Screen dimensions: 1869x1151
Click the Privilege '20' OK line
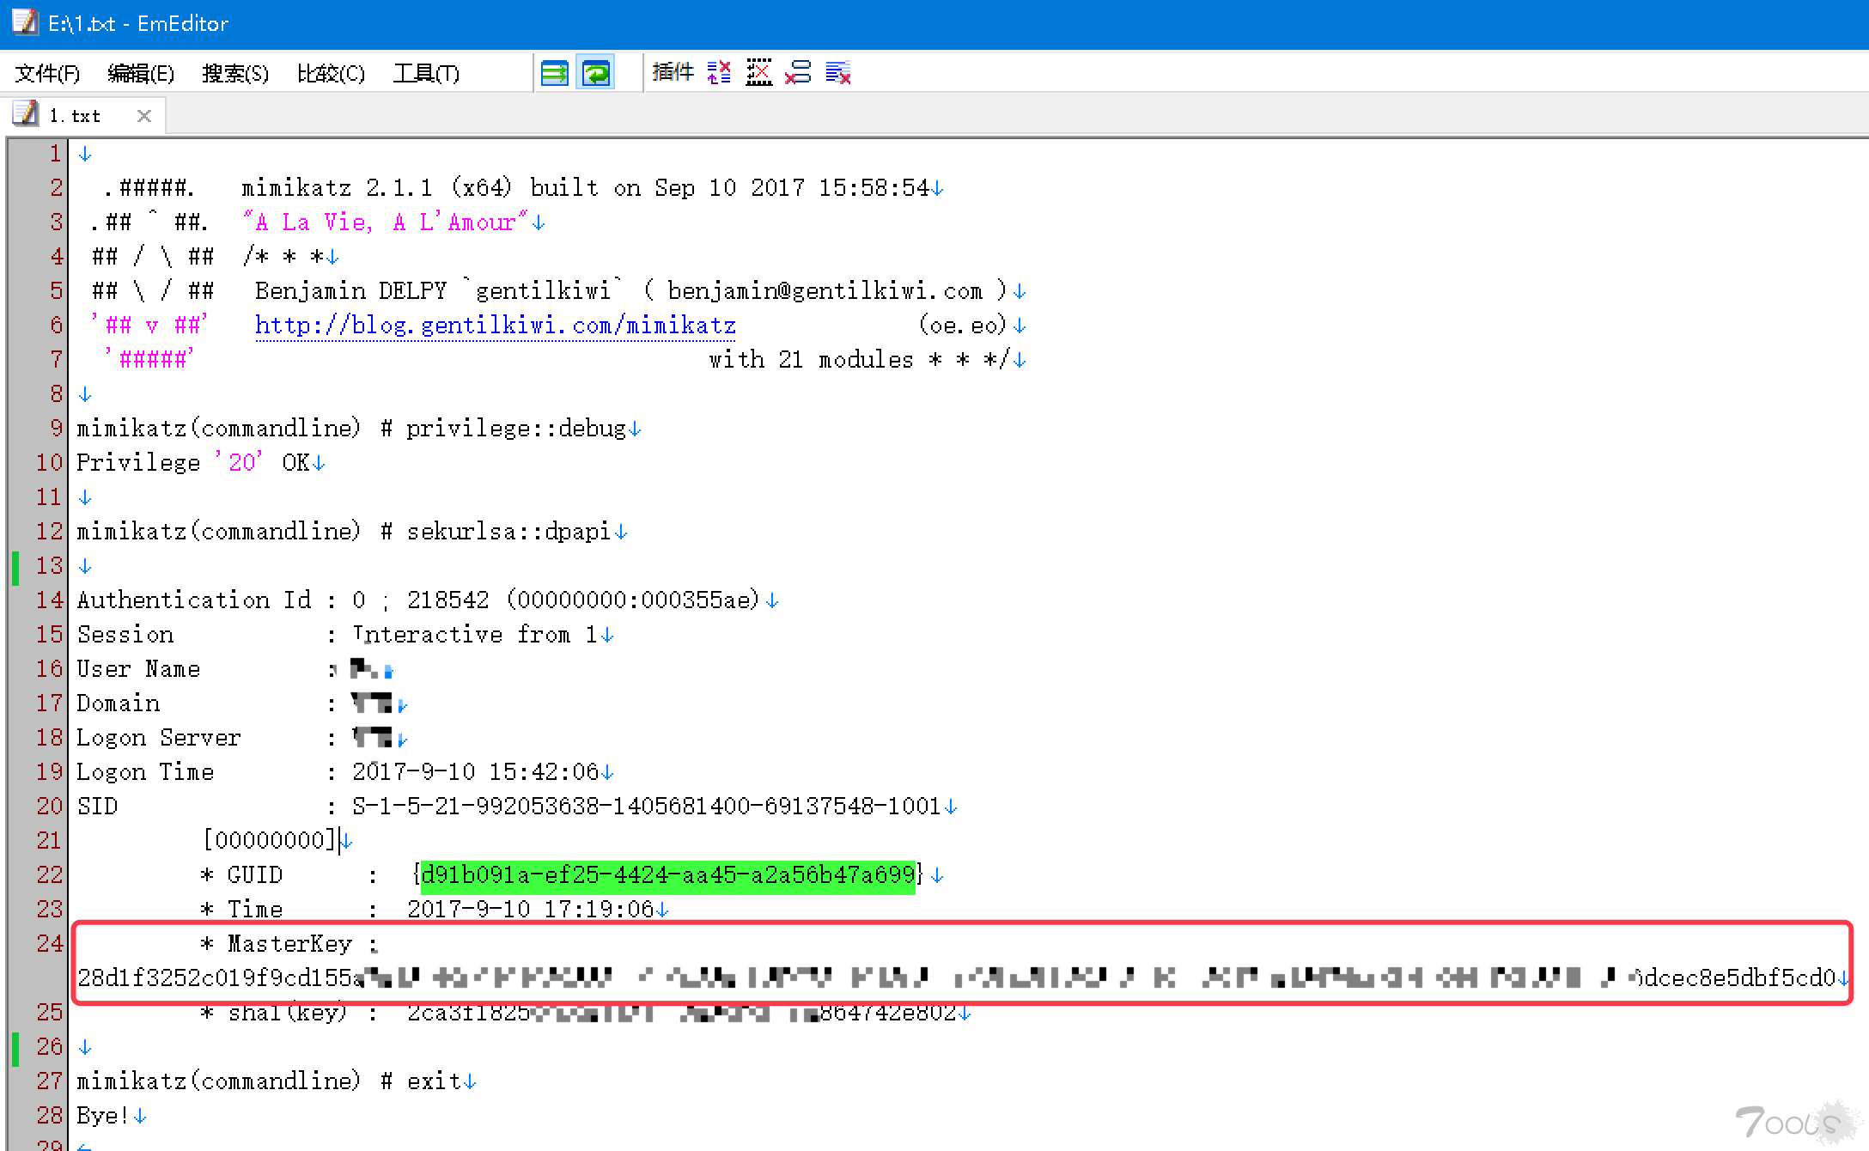click(x=193, y=463)
